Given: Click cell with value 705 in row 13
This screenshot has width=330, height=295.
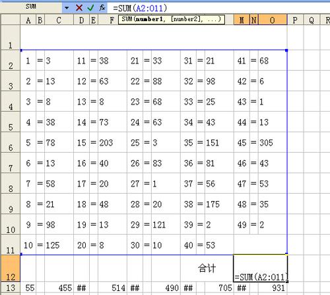Looking at the screenshot, I should (x=219, y=288).
